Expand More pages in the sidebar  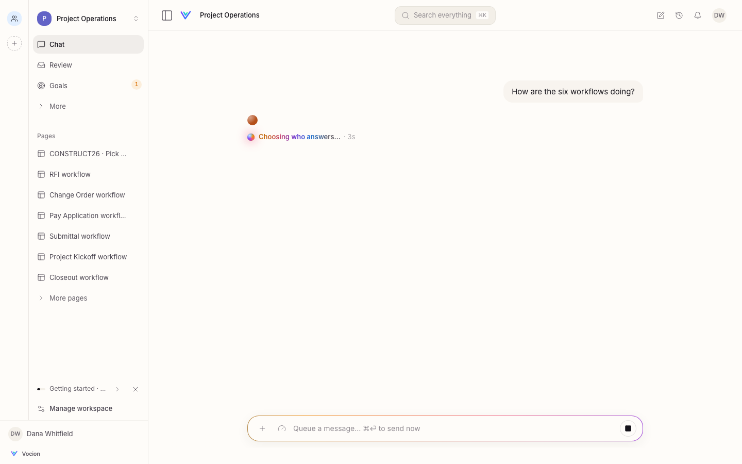tap(88, 298)
